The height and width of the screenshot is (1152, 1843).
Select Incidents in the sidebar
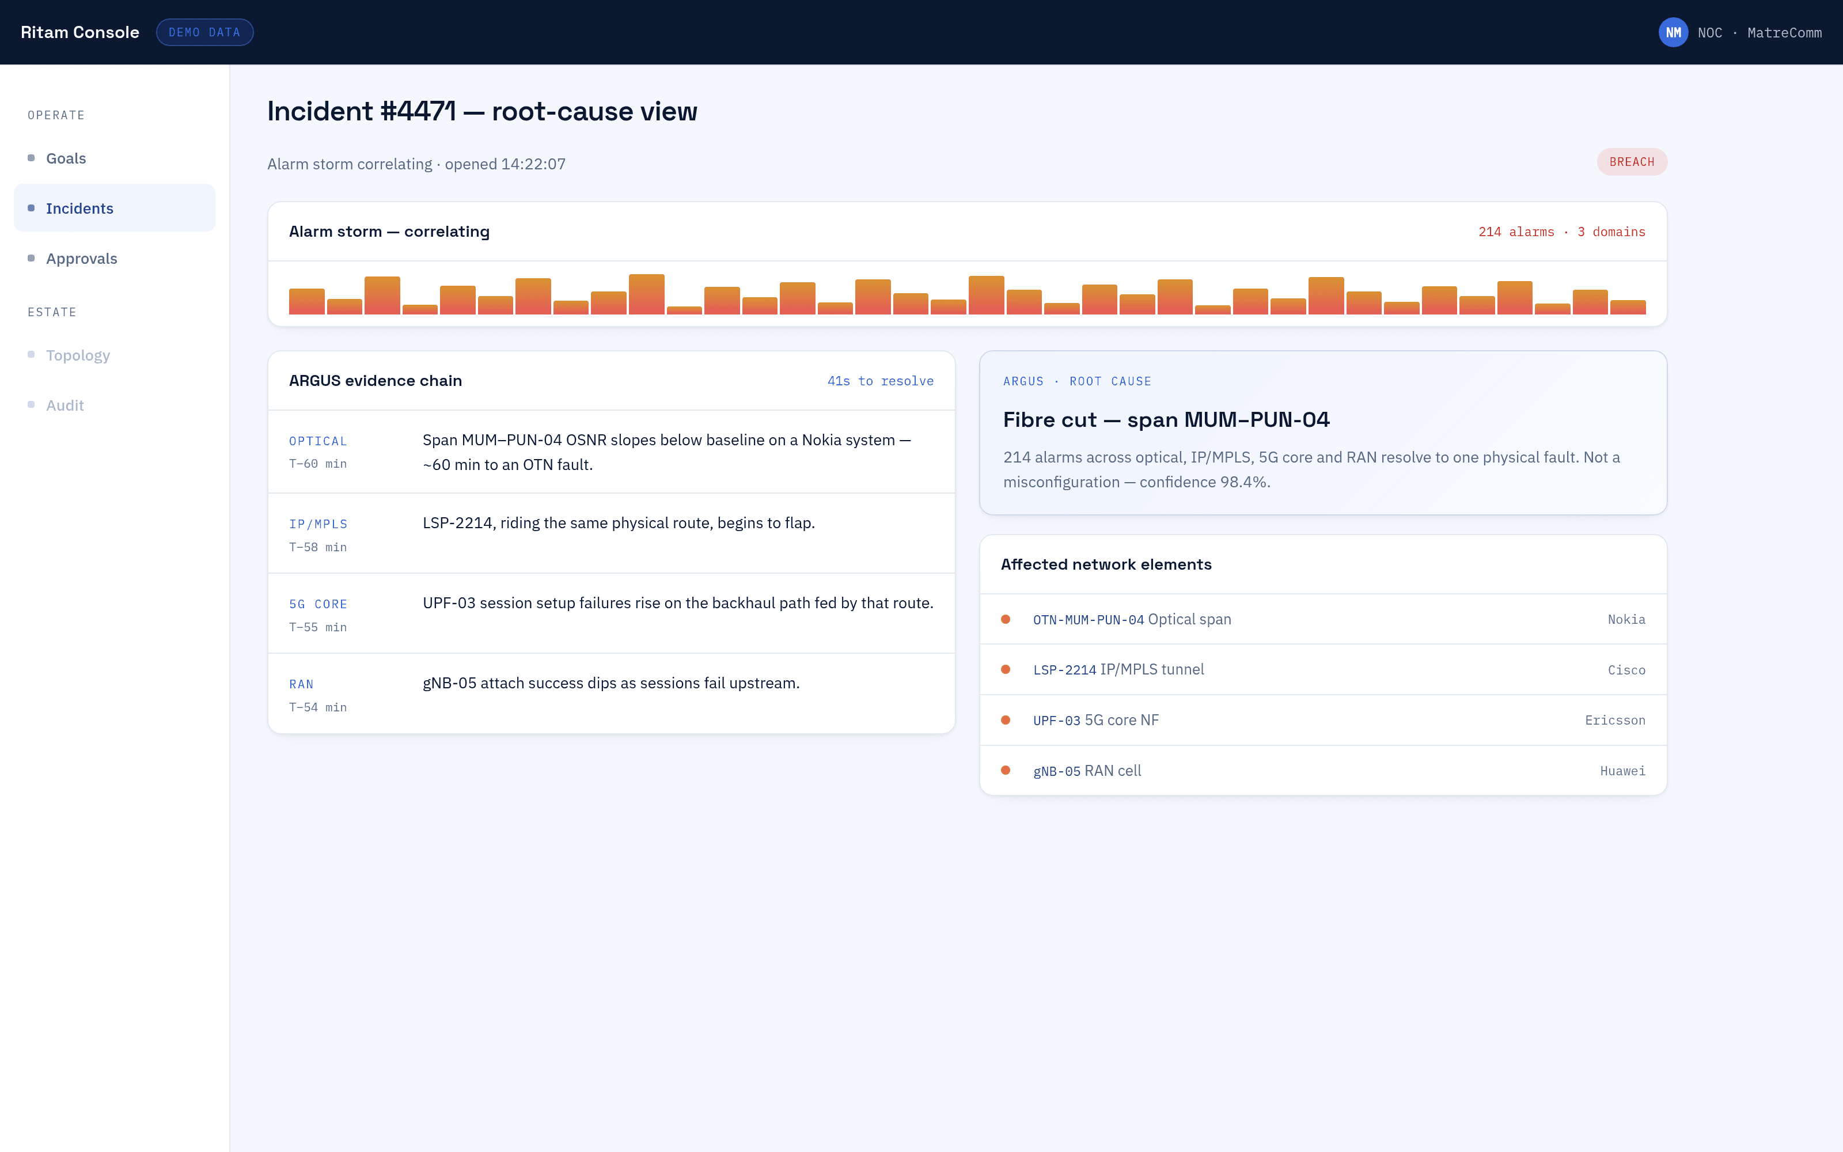point(114,208)
